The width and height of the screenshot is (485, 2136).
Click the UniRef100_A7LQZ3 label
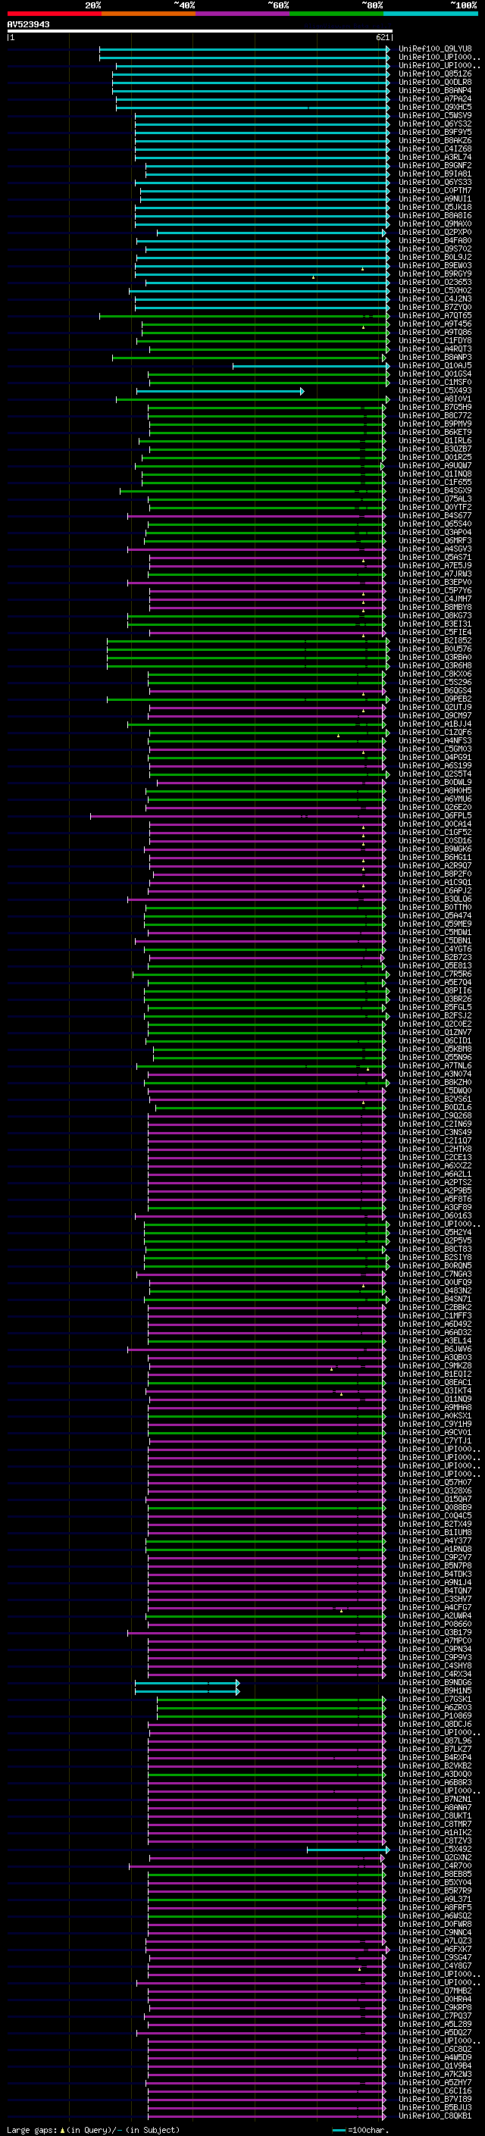point(434,1941)
